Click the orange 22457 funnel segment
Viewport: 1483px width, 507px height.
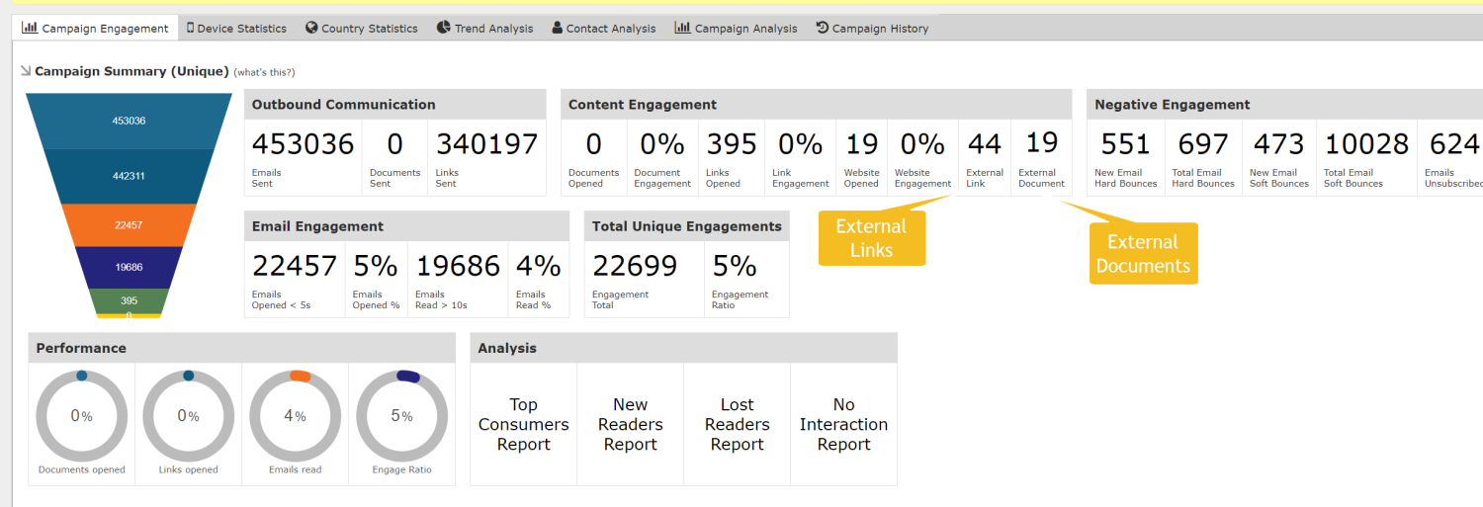[x=128, y=225]
